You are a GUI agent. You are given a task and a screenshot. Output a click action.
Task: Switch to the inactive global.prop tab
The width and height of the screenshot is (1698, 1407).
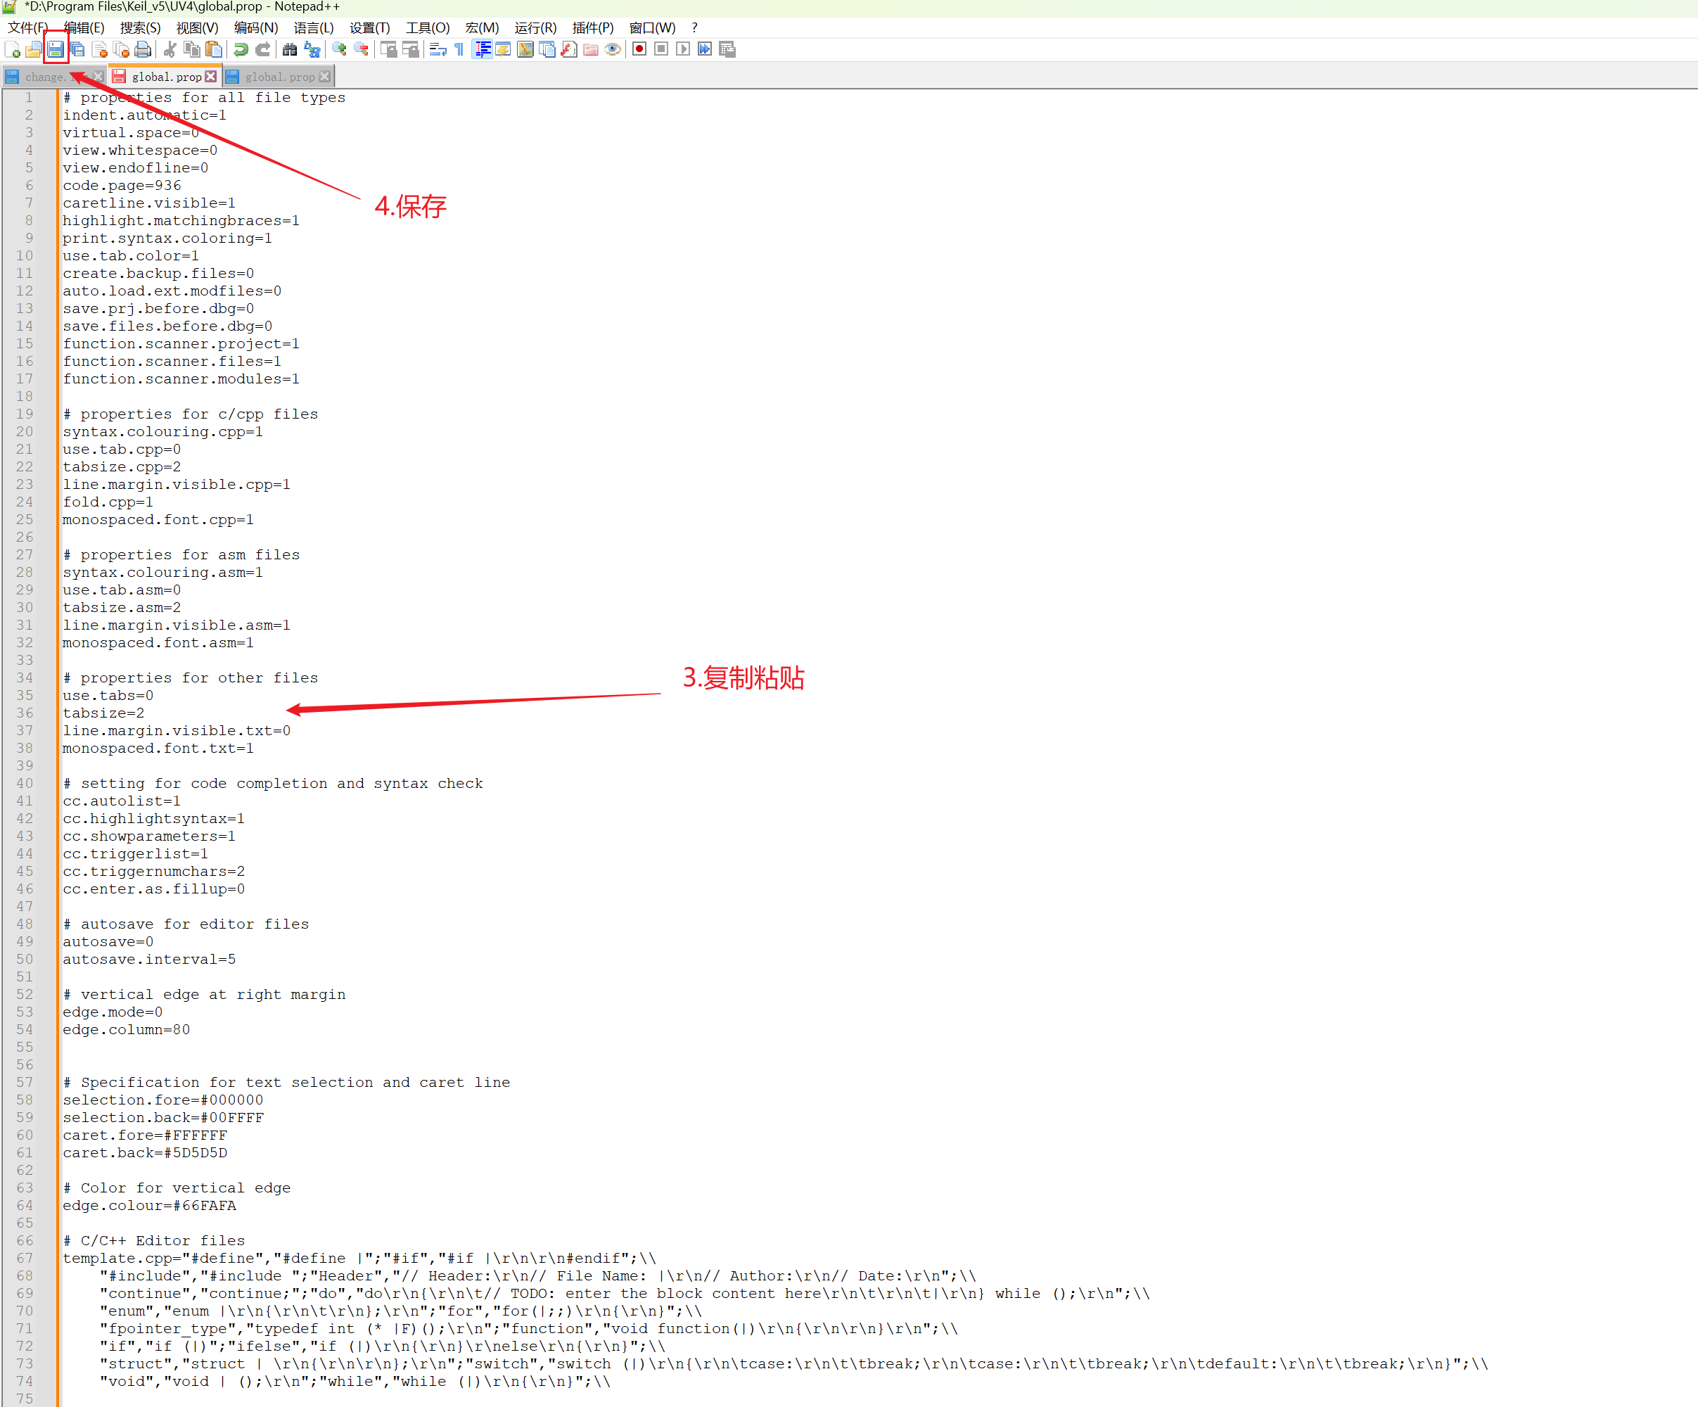[279, 77]
